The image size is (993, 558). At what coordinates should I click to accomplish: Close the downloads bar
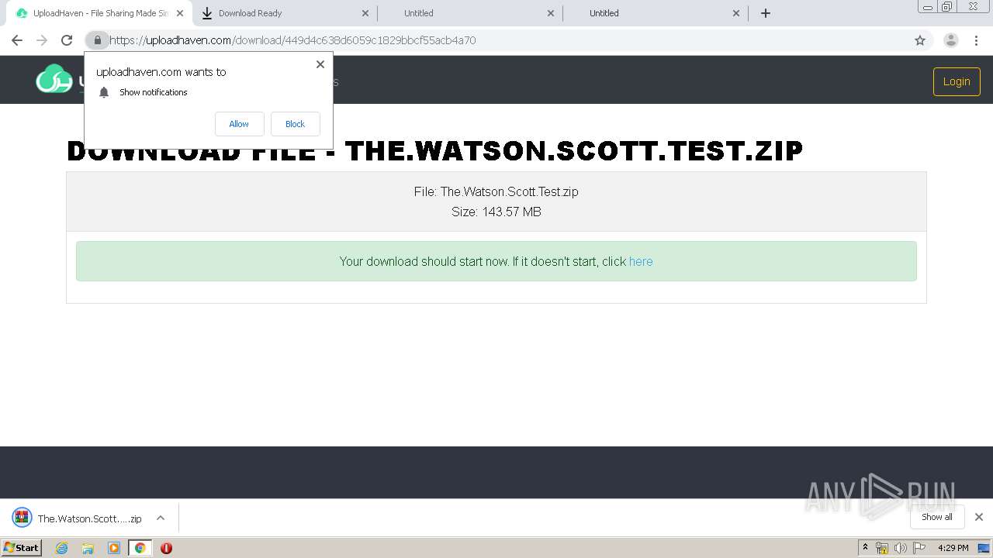pyautogui.click(x=979, y=517)
